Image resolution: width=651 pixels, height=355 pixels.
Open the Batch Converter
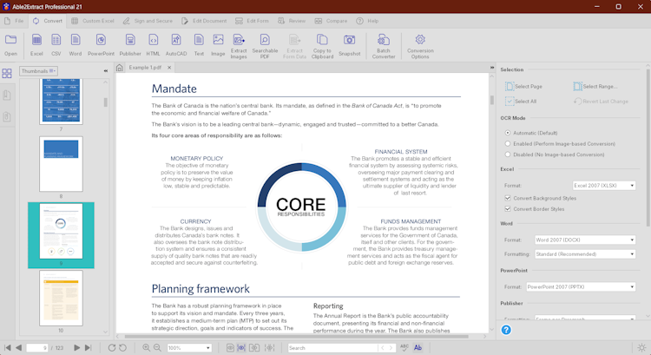pos(383,40)
